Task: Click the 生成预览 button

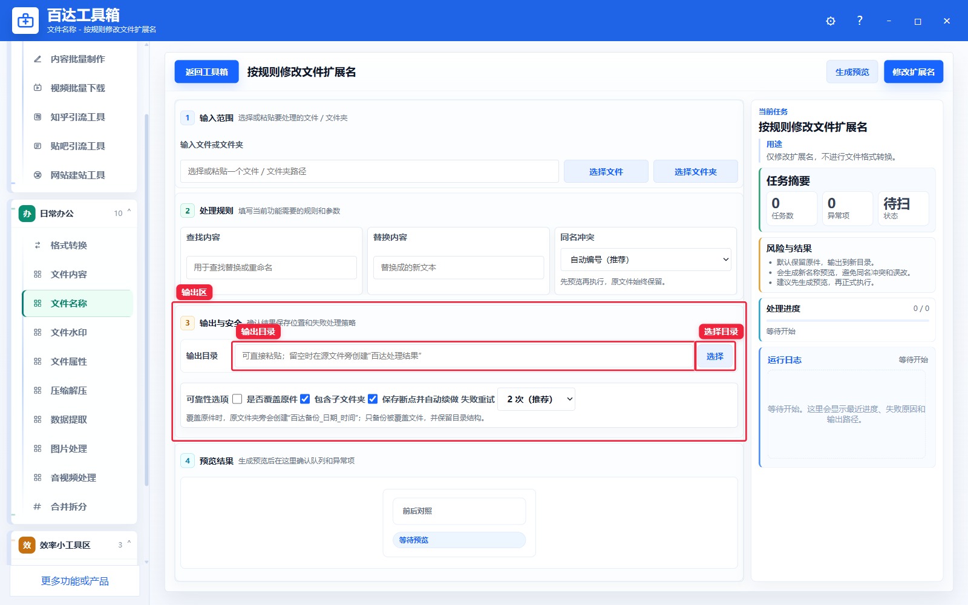Action: 852,72
